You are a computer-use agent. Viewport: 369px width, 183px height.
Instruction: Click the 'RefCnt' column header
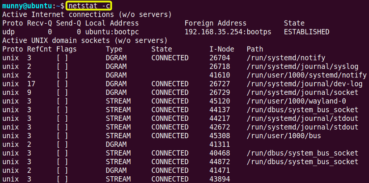point(39,49)
